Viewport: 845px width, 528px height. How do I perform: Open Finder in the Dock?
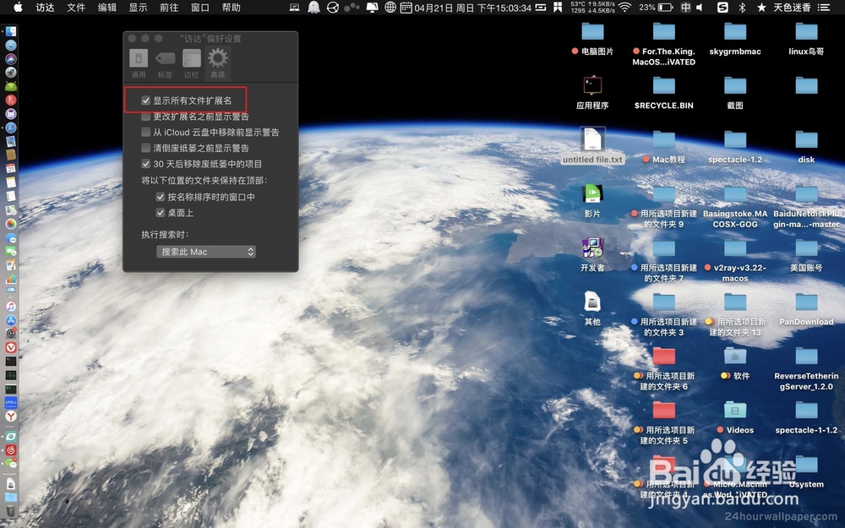tap(10, 31)
